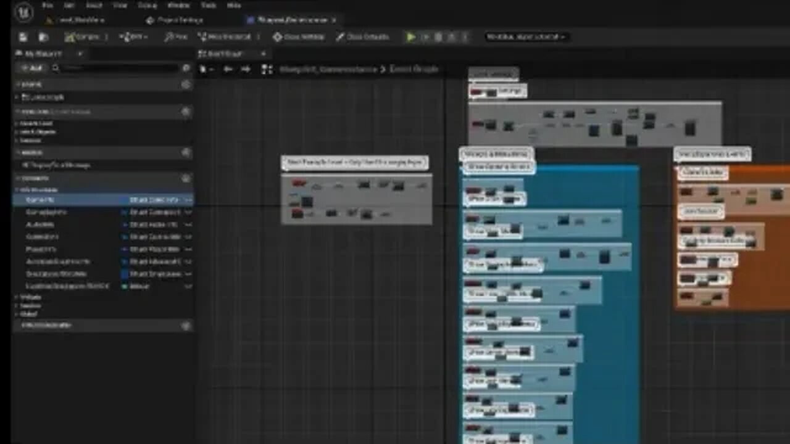Open the Help menu

click(x=234, y=5)
